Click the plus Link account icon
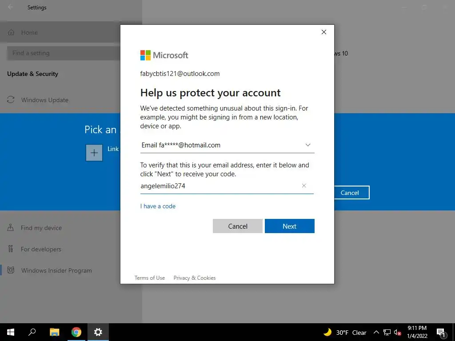The width and height of the screenshot is (455, 341). tap(94, 153)
